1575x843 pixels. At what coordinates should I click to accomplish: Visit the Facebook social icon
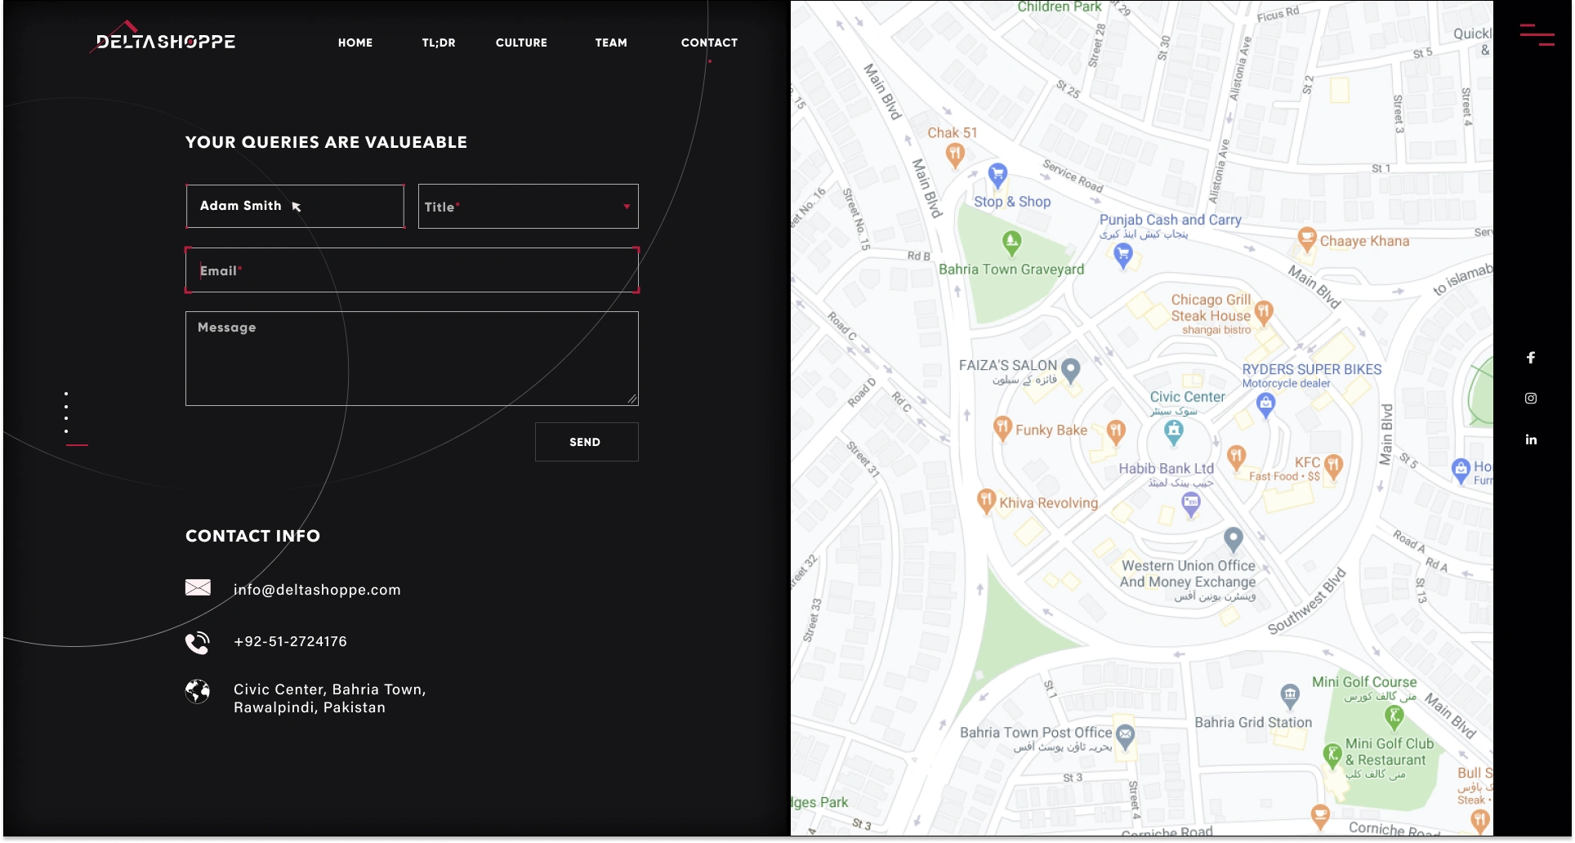(1531, 357)
